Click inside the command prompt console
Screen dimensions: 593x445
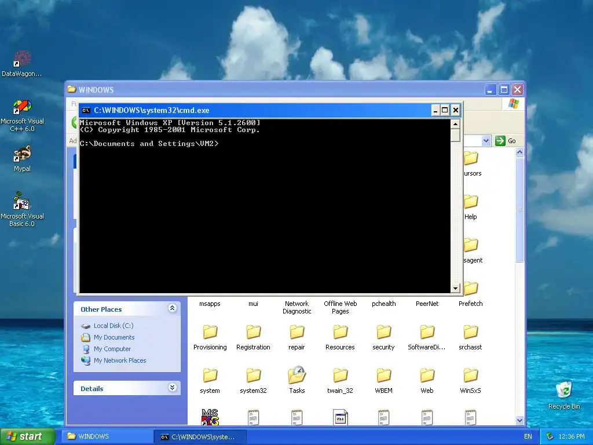pyautogui.click(x=265, y=206)
